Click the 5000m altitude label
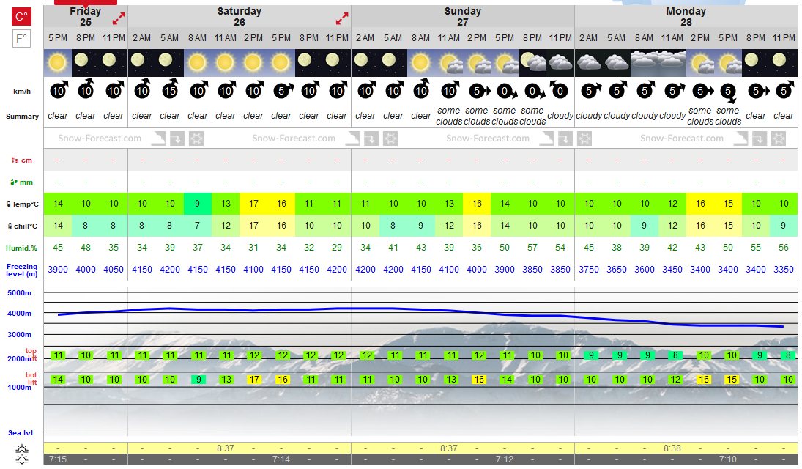The width and height of the screenshot is (802, 469). click(x=20, y=293)
